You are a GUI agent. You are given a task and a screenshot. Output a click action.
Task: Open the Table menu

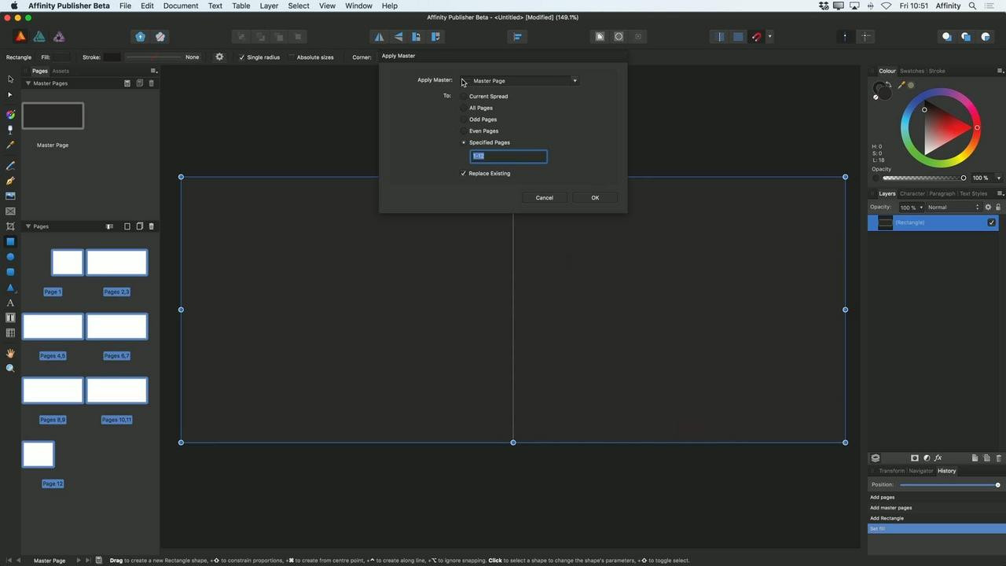click(x=241, y=6)
